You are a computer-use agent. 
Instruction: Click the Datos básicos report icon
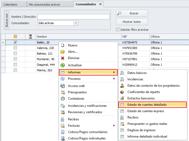point(122,73)
